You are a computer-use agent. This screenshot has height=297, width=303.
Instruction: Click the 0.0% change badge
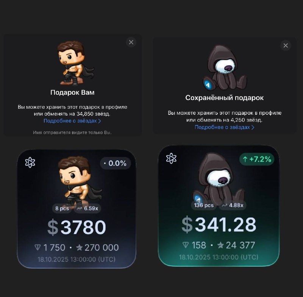pyautogui.click(x=116, y=163)
